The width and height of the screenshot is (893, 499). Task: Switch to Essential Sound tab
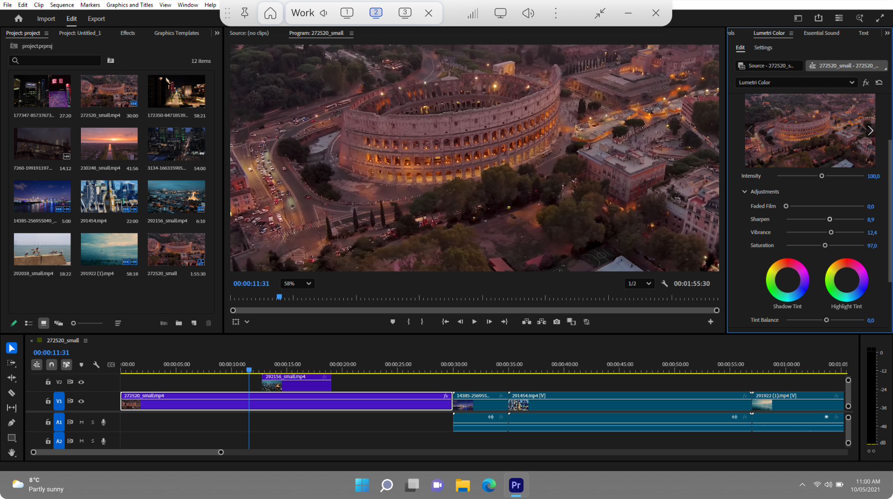[x=821, y=33]
